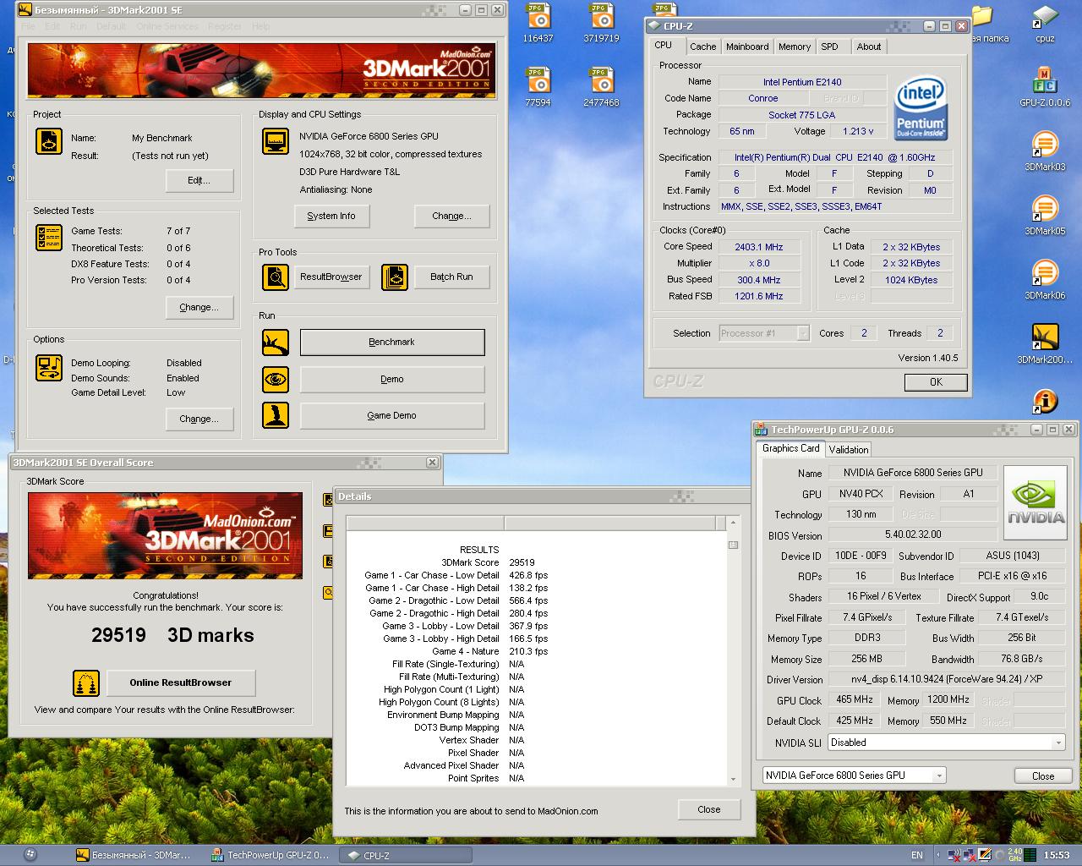Click Change... under Display and CPU Settings
Image resolution: width=1082 pixels, height=866 pixels.
click(451, 216)
